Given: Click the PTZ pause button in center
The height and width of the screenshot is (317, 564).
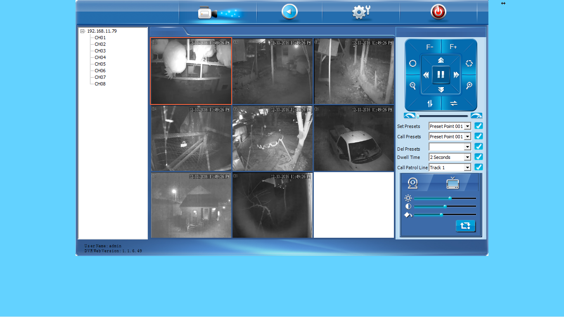Looking at the screenshot, I should tap(441, 75).
